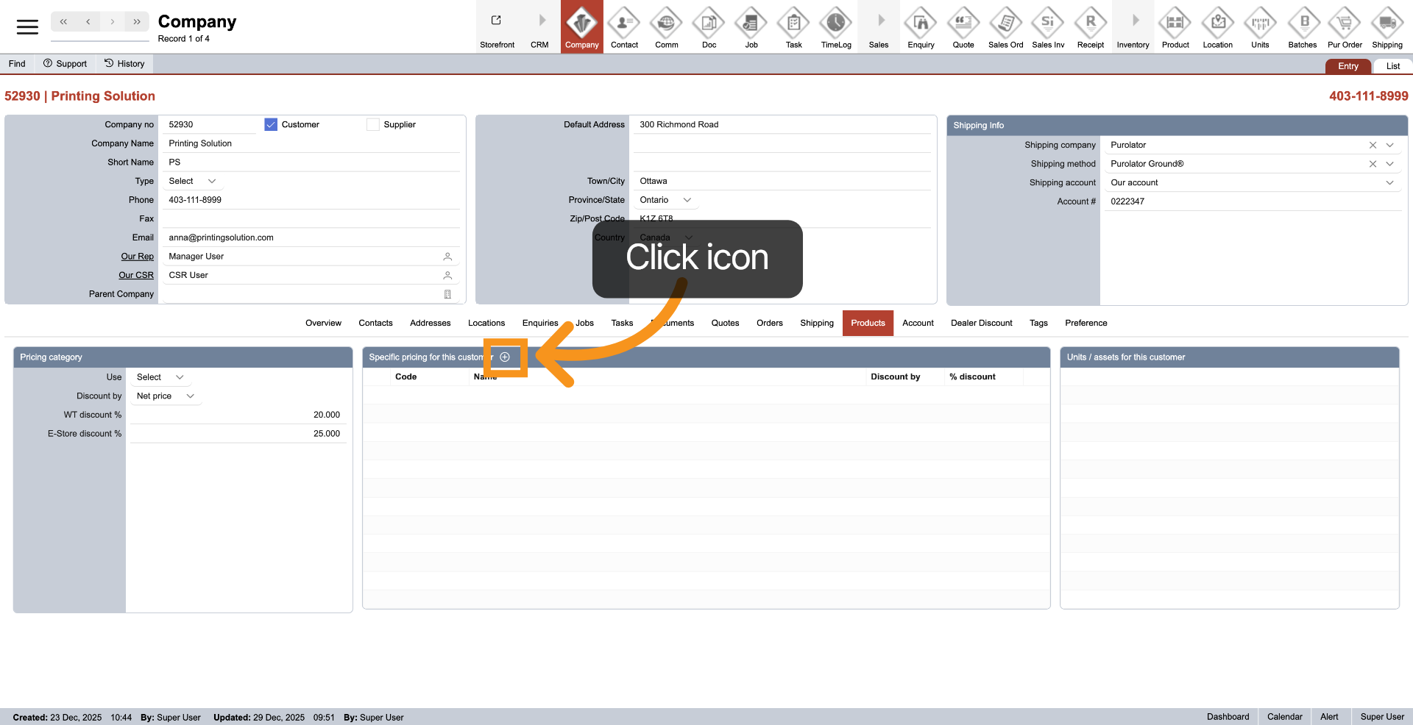Click the person icon beside Manager User
This screenshot has height=725, width=1413.
447,257
